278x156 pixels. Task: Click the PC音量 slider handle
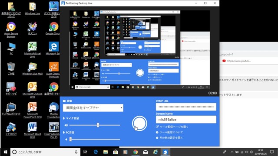coord(70,140)
